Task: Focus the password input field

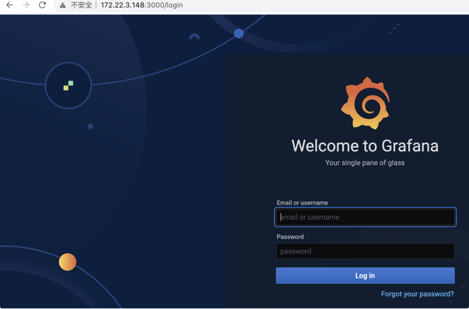Action: (x=365, y=251)
